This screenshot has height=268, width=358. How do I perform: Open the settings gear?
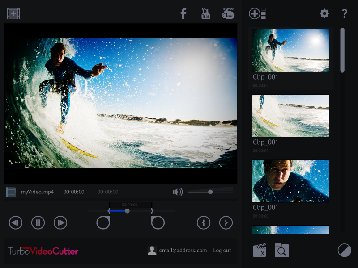tap(324, 14)
